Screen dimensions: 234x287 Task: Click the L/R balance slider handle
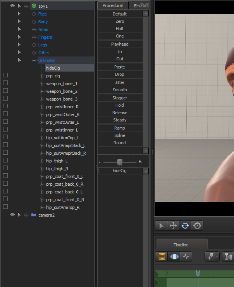pyautogui.click(x=120, y=162)
